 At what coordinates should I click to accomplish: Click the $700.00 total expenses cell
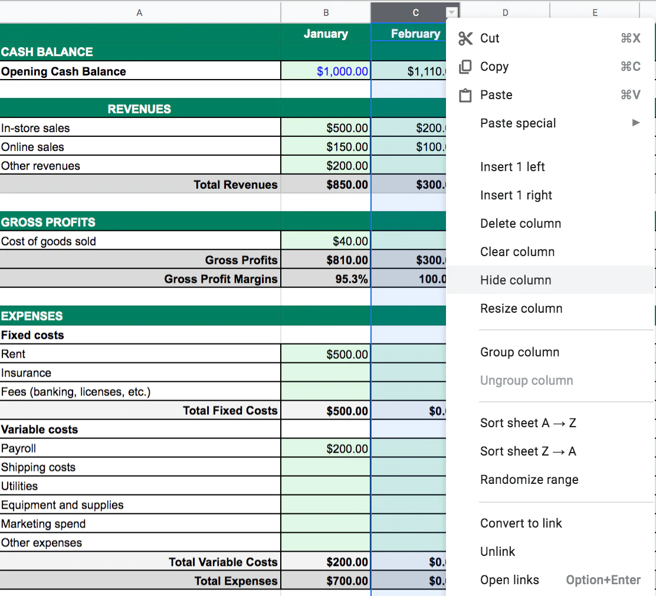click(326, 581)
